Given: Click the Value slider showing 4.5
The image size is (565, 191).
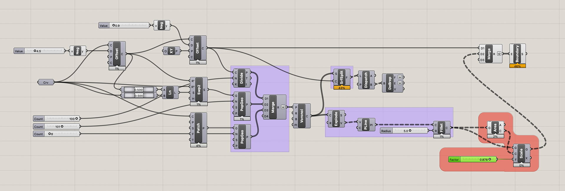Looking at the screenshot, I should coord(39,51).
